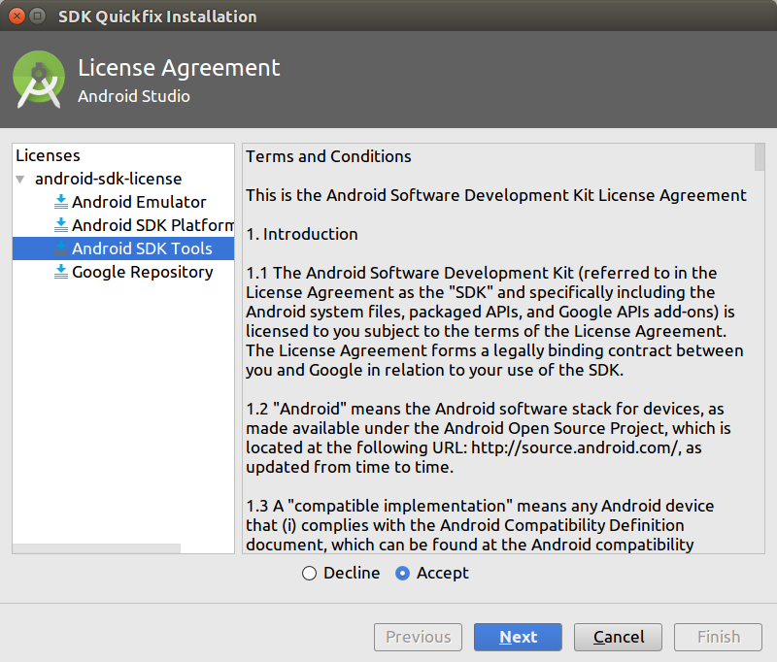The width and height of the screenshot is (777, 662).
Task: Select the android-sdk-license group row
Action: click(x=109, y=179)
